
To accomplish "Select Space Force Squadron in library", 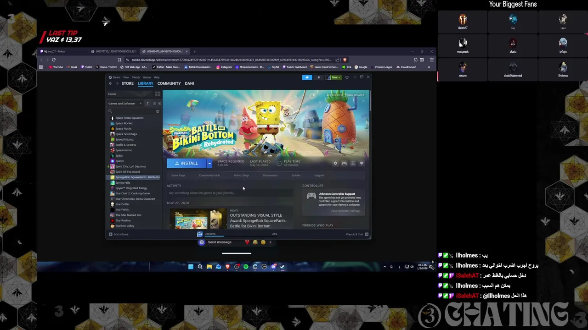I will tap(129, 118).
